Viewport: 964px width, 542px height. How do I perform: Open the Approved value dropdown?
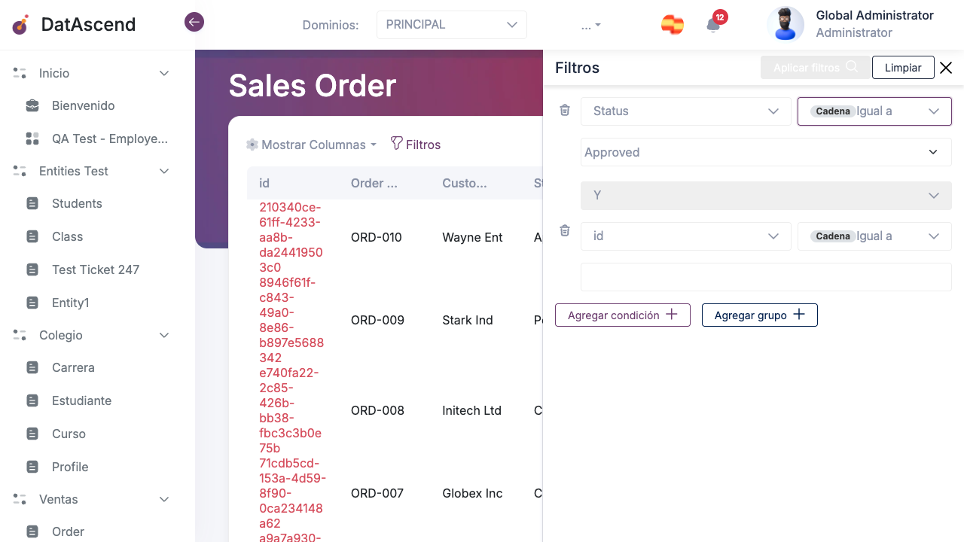(x=766, y=152)
